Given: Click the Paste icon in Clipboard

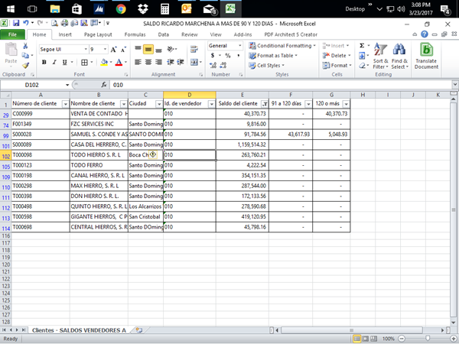Looking at the screenshot, I should [x=11, y=52].
